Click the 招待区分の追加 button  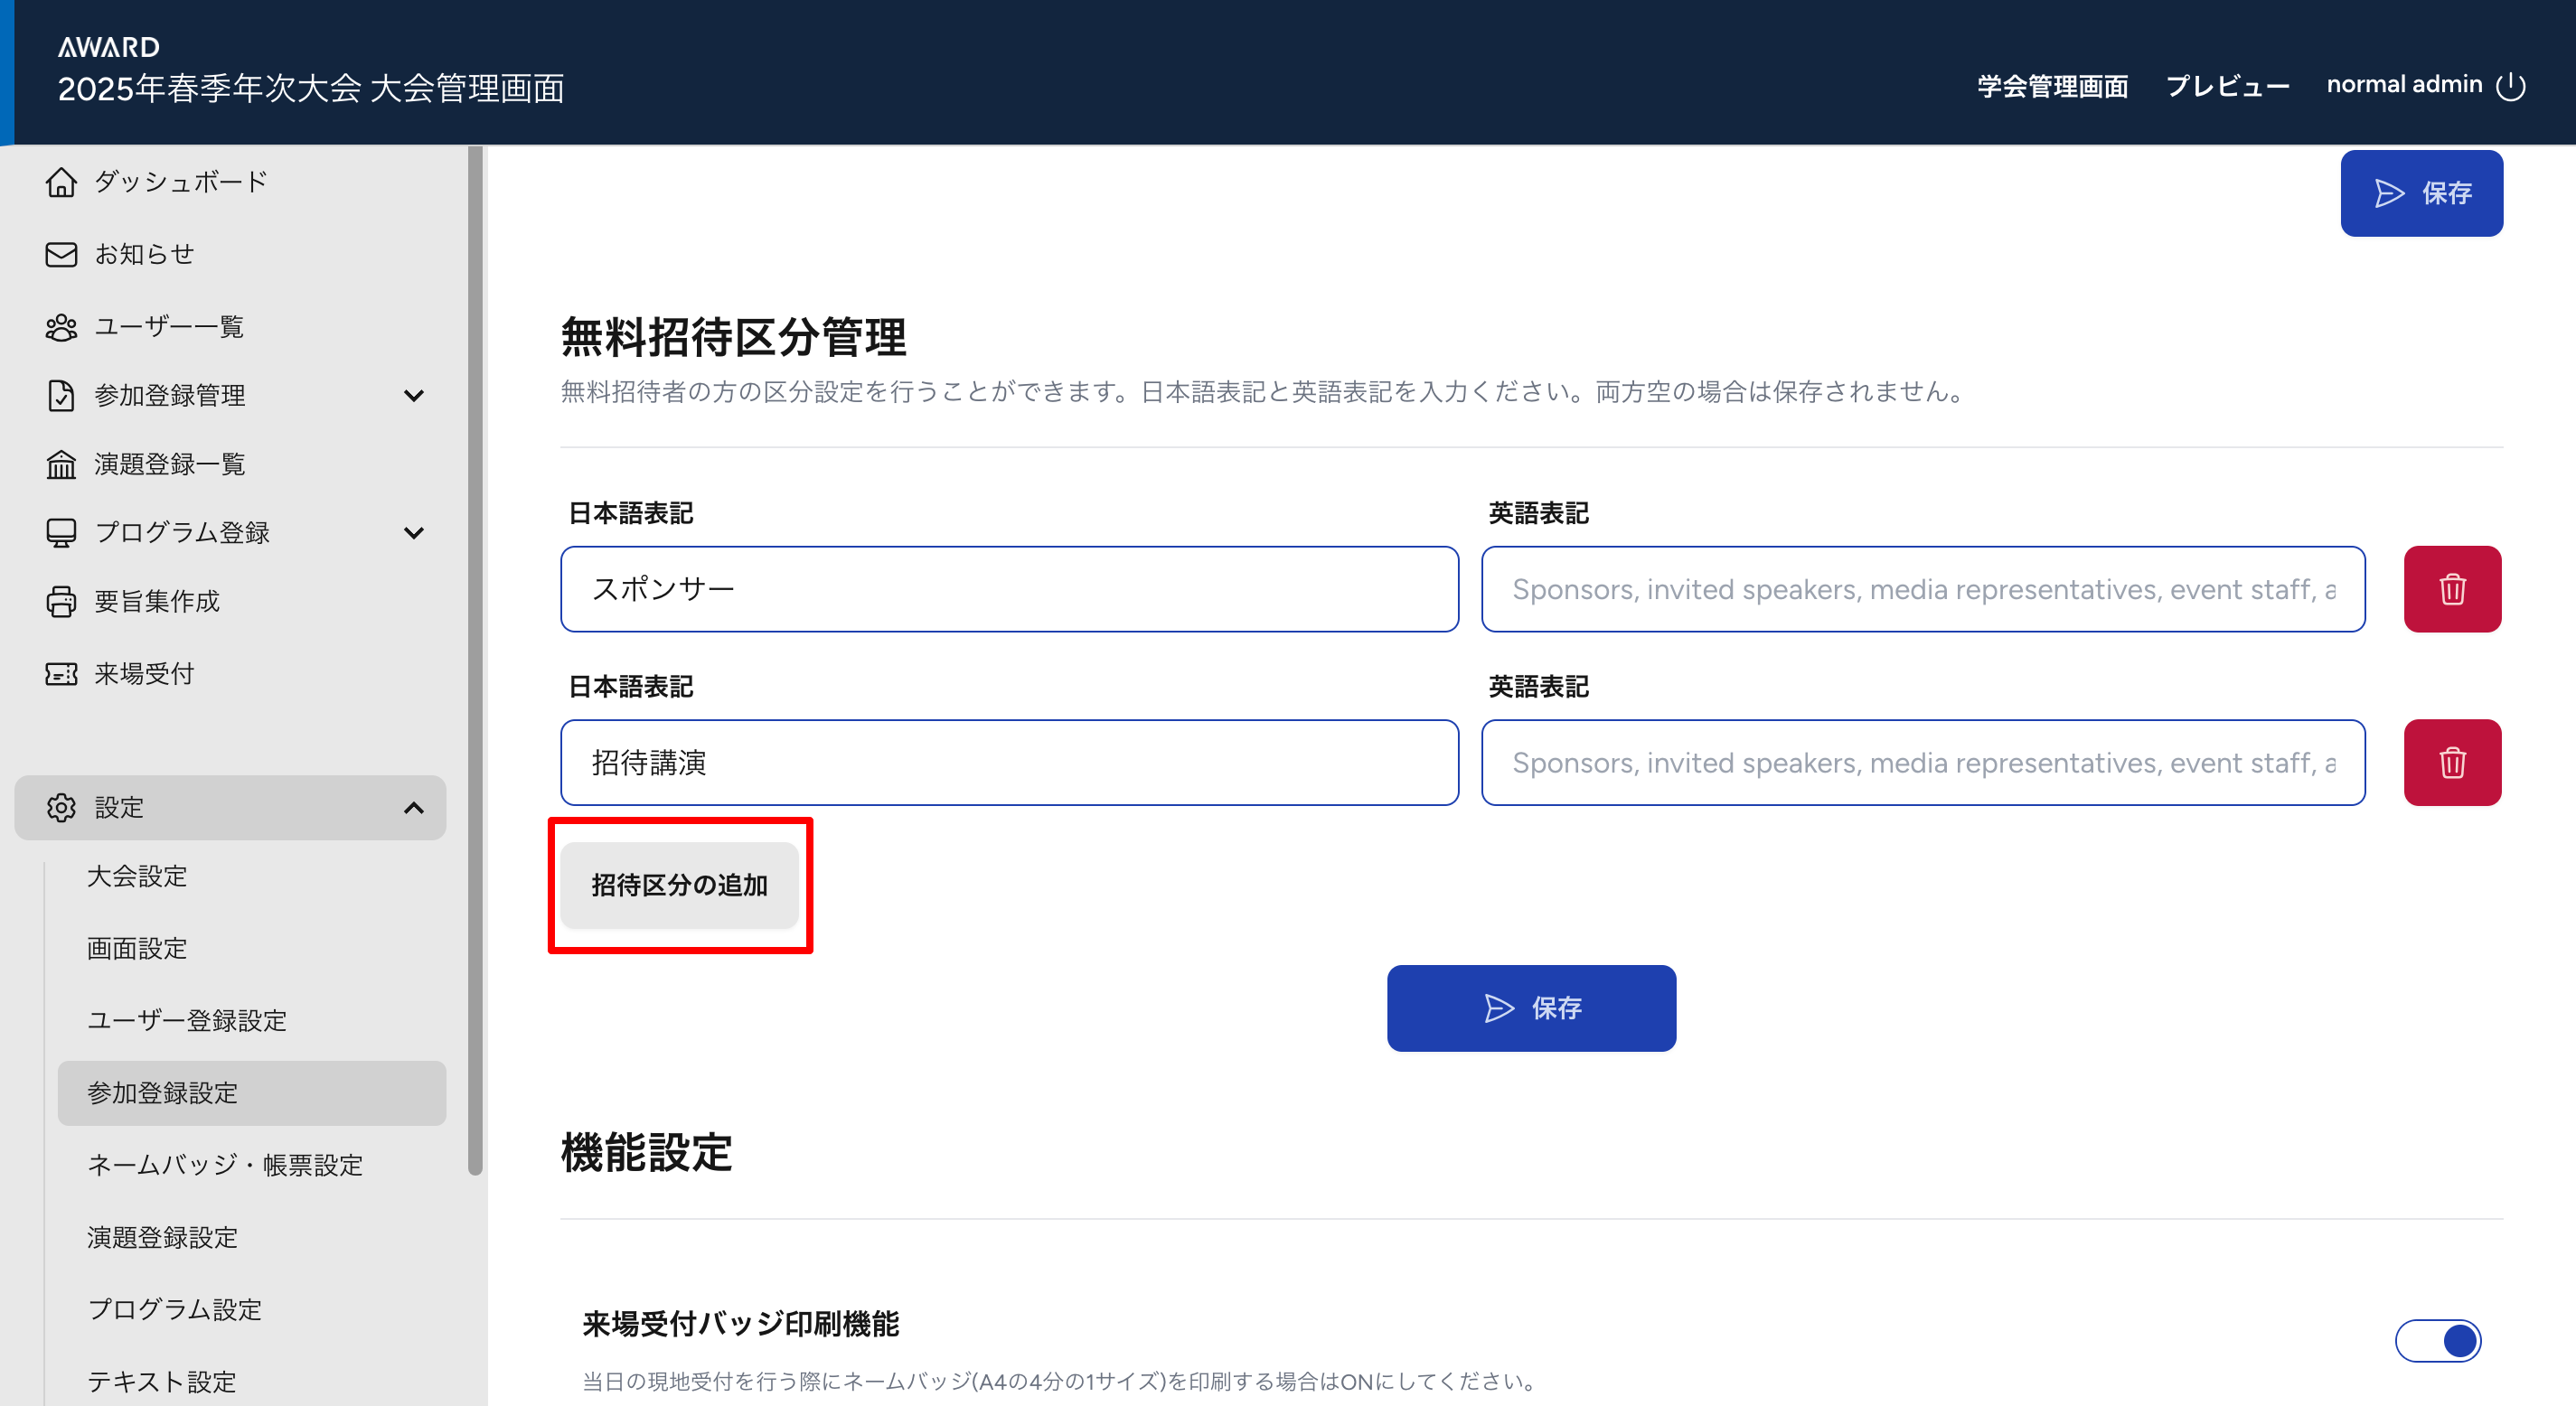click(679, 885)
